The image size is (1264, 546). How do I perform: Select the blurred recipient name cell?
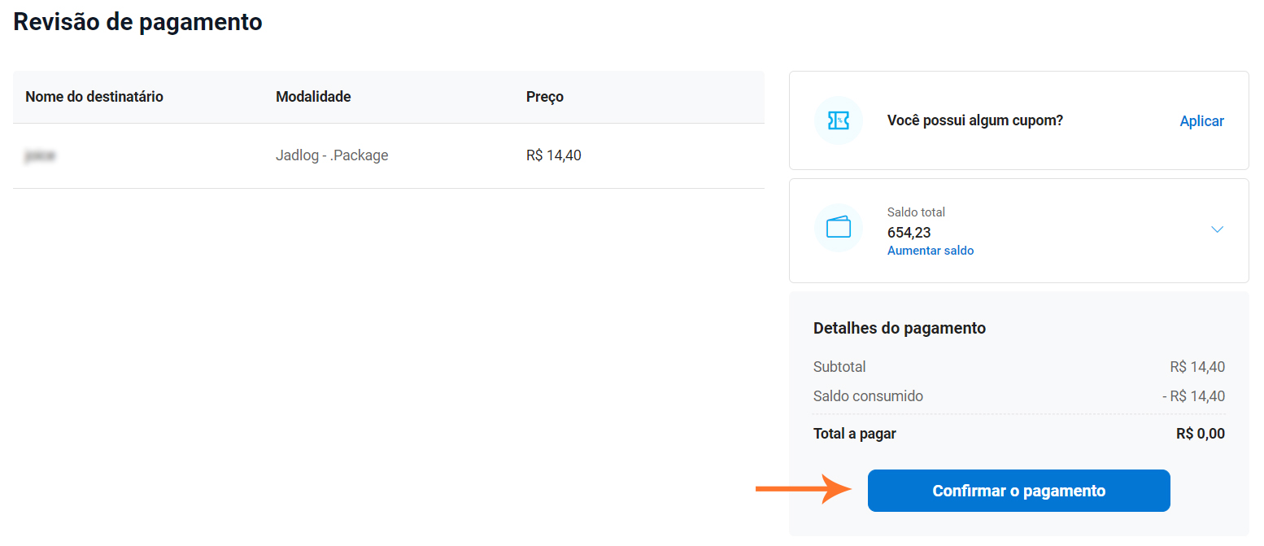40,155
